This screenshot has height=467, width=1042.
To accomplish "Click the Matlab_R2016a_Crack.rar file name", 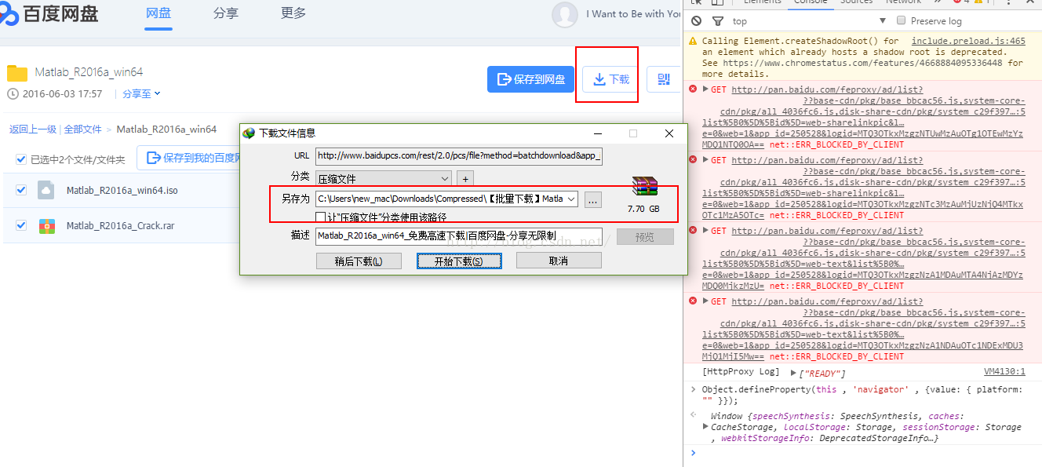I will [120, 225].
